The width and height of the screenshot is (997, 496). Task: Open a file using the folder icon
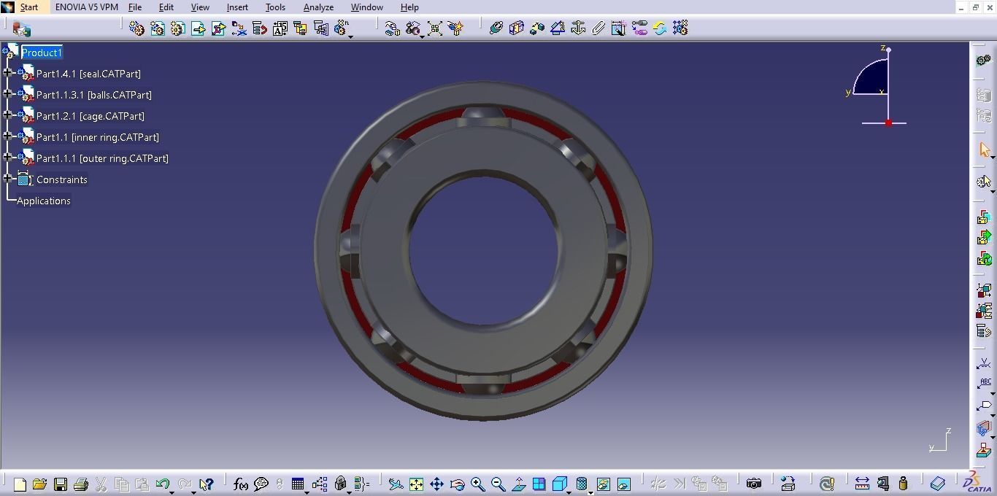(x=39, y=484)
